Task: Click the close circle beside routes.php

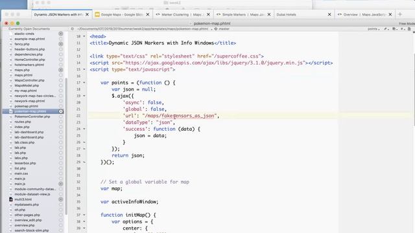Action: tap(60, 122)
